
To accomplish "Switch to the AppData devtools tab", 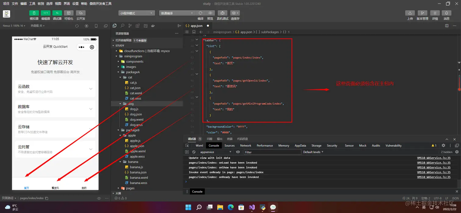I will tap(300, 145).
